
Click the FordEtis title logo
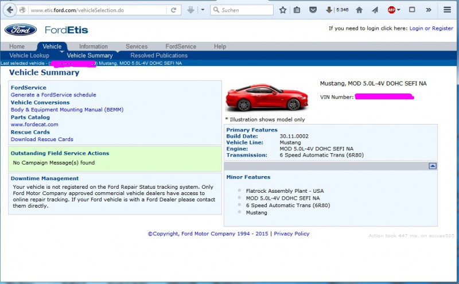pos(67,30)
